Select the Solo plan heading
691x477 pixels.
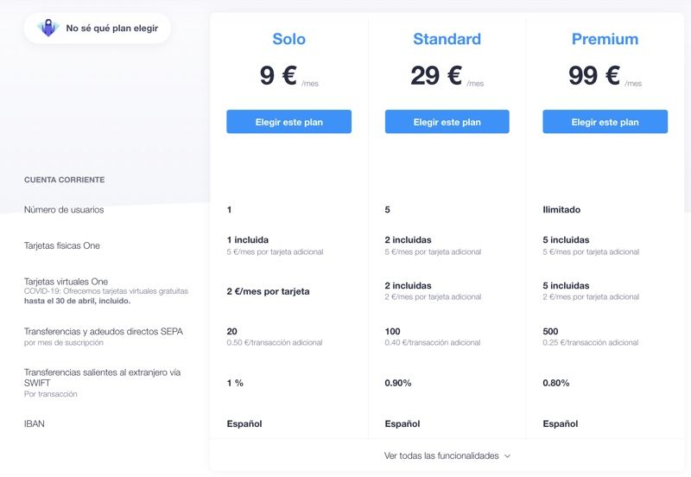[x=288, y=39]
